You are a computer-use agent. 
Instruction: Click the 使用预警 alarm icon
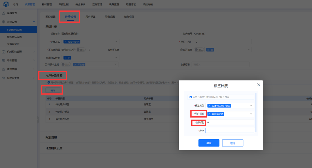pyautogui.click(x=3, y=69)
